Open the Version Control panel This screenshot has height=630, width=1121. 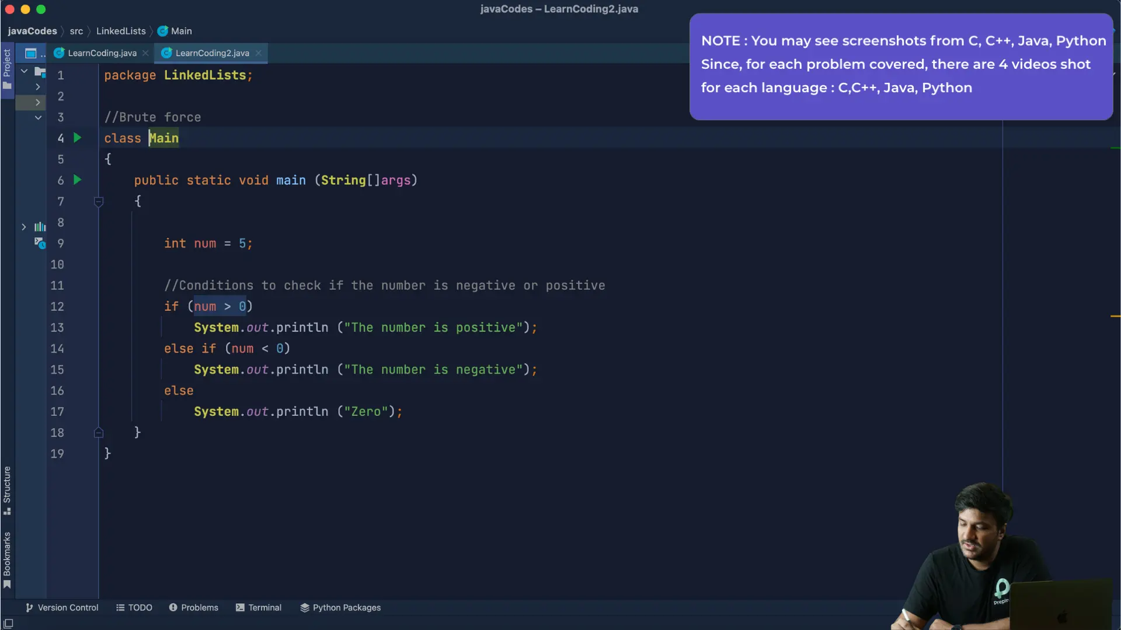(x=62, y=608)
